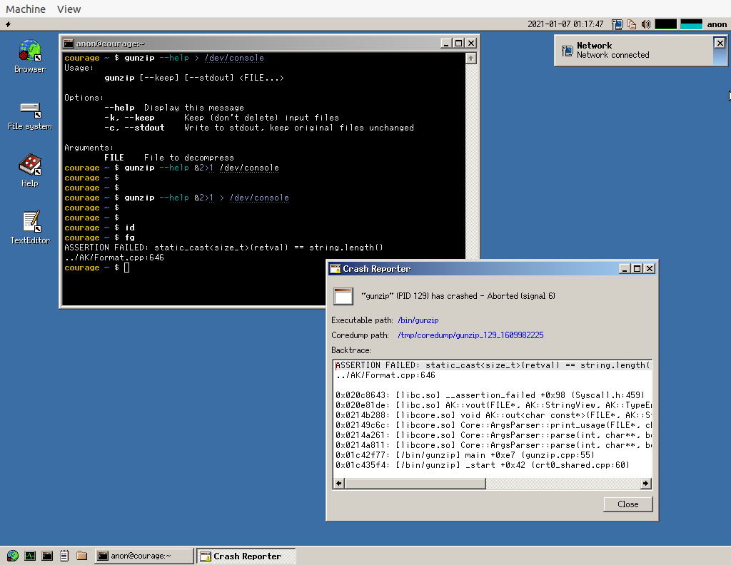Viewport: 731px width, 565px height.
Task: Open System Monitor from the taskbar quick-launch
Action: (x=30, y=556)
